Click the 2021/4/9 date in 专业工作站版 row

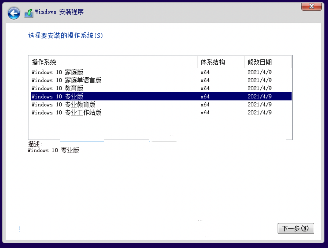click(259, 113)
